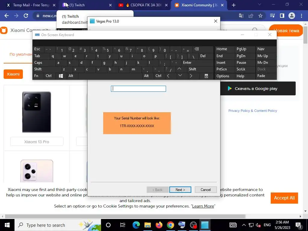Click the orange Xiaomi category button
This screenshot has width=308, height=231.
[x=13, y=74]
